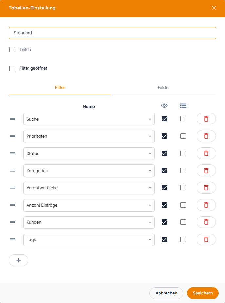
Task: Grab the drag handle beside Status
Action: [x=13, y=153]
